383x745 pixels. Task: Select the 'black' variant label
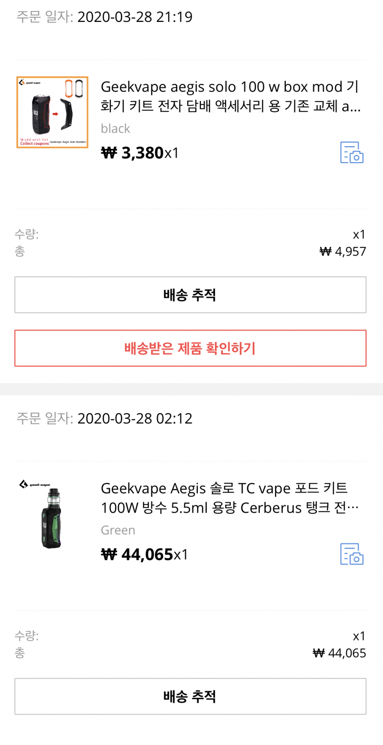tap(116, 129)
